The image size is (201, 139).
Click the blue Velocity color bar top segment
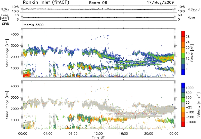coord(183,85)
